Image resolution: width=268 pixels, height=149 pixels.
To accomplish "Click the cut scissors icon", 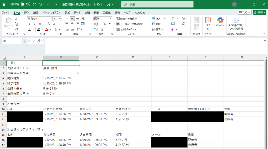I will point(16,19).
